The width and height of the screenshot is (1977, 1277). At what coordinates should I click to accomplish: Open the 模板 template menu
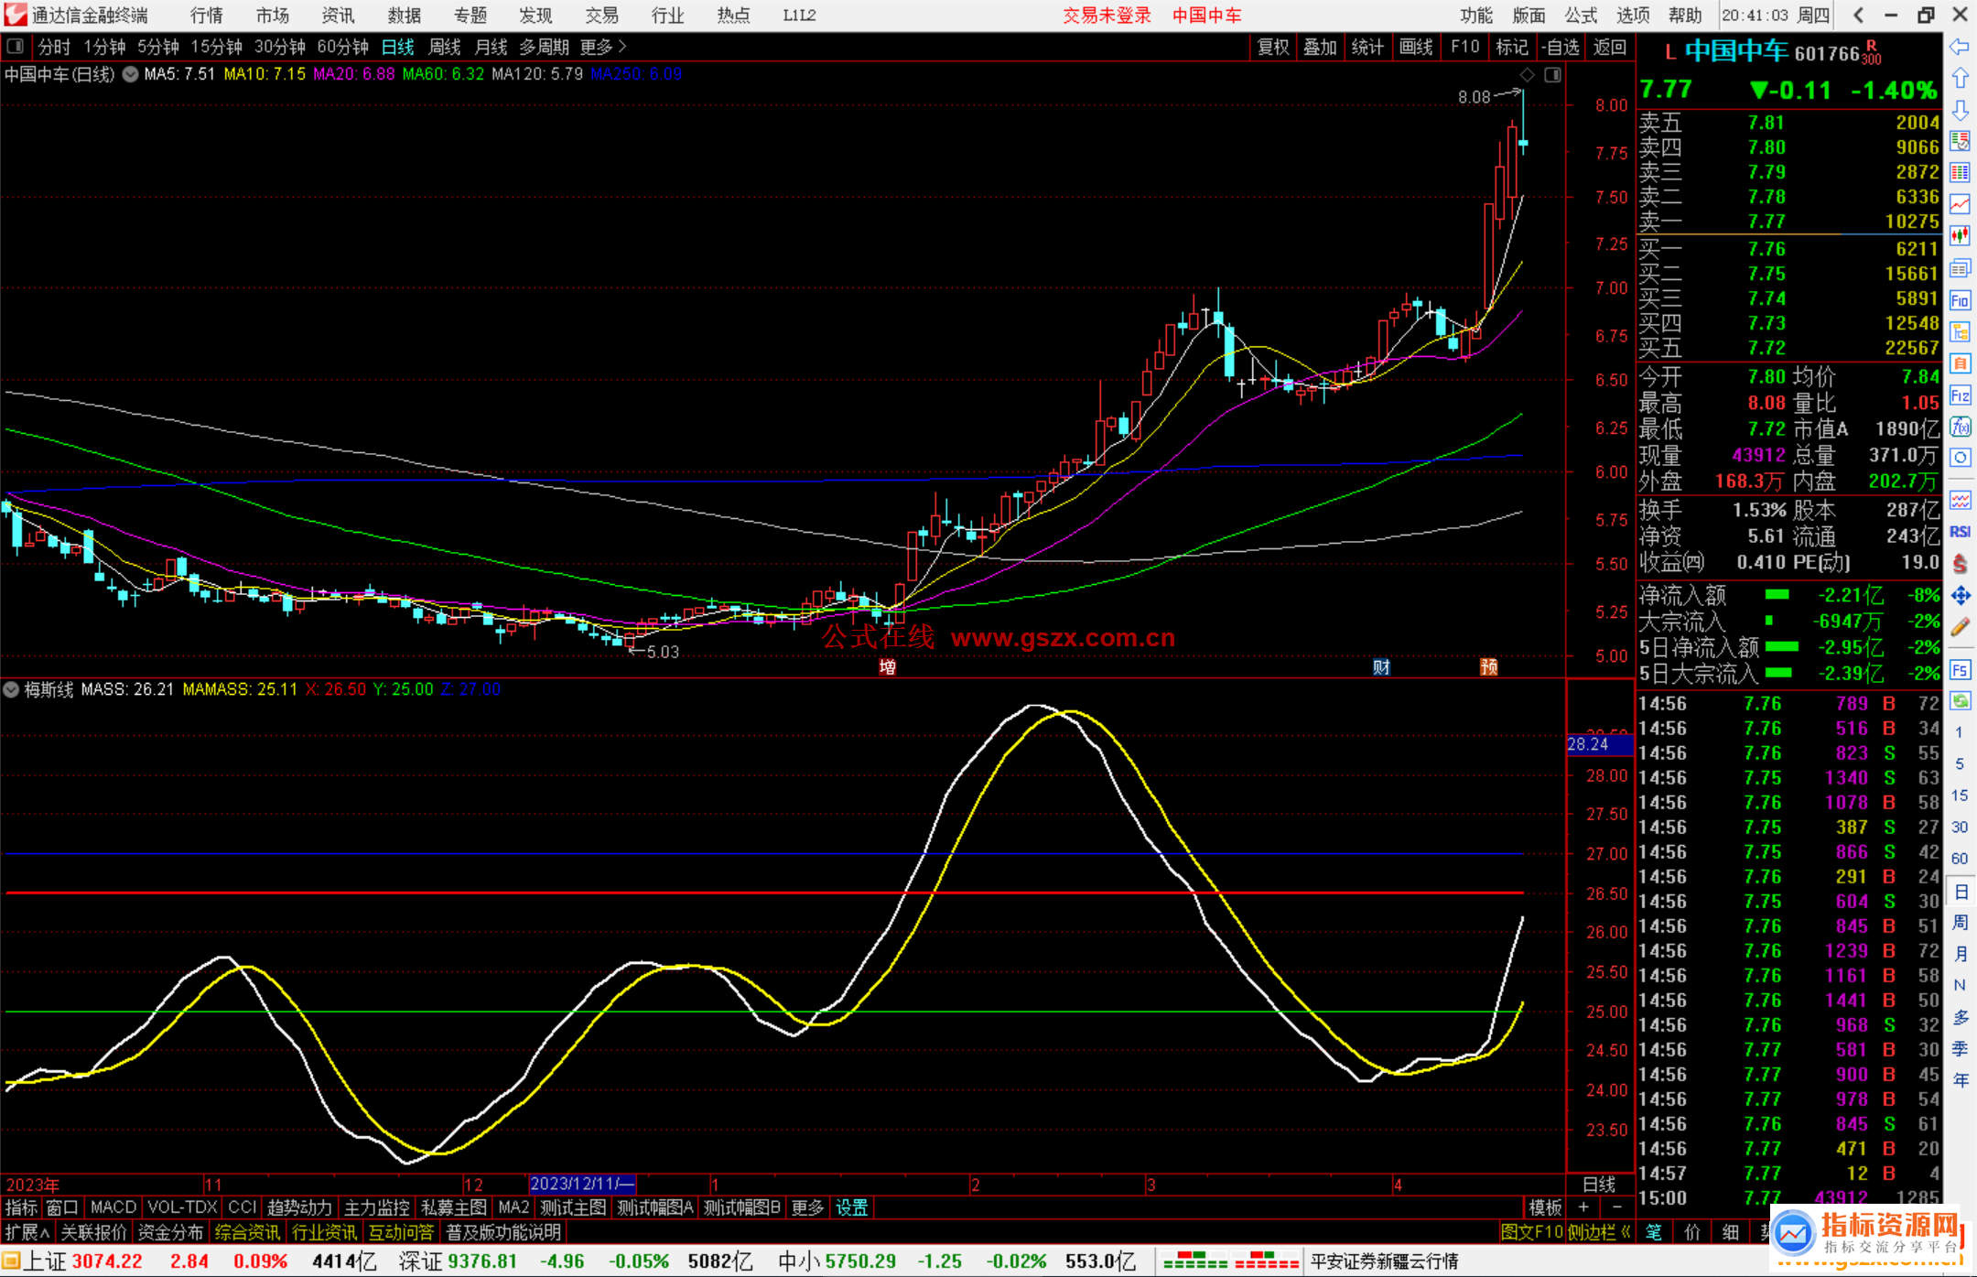(1545, 1207)
